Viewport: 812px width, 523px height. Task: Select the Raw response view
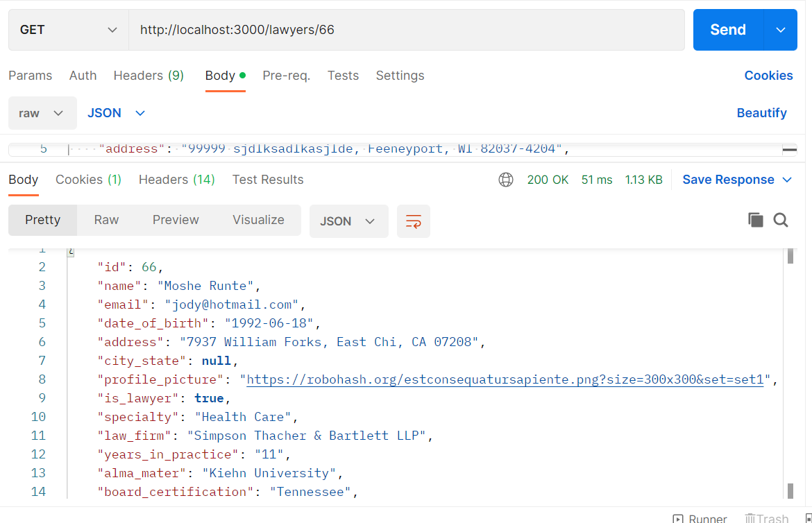[106, 220]
